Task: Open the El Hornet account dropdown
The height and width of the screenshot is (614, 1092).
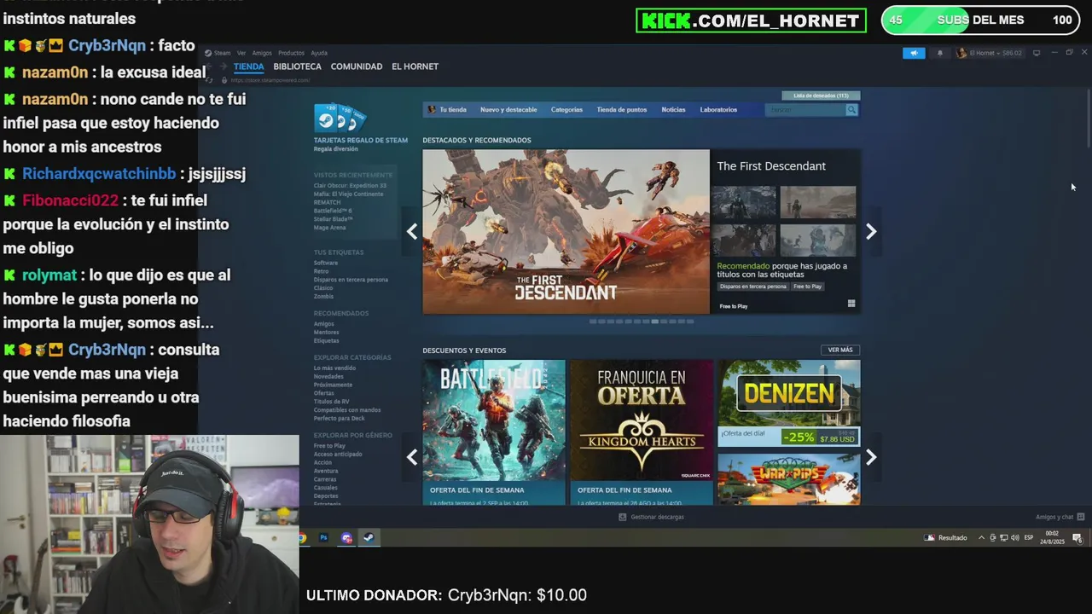Action: pos(989,53)
